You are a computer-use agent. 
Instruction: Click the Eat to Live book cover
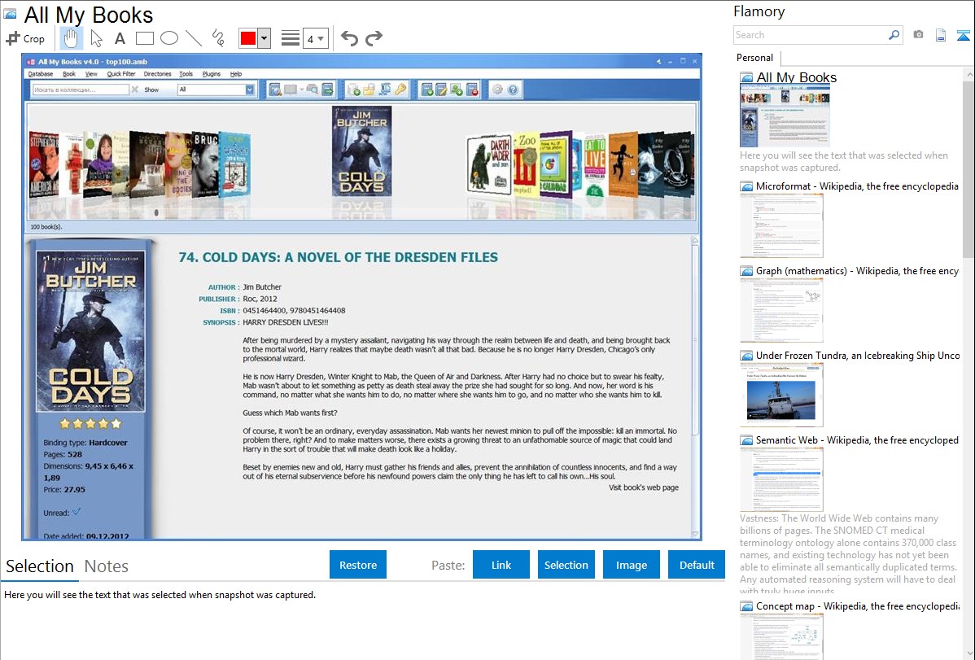(594, 165)
